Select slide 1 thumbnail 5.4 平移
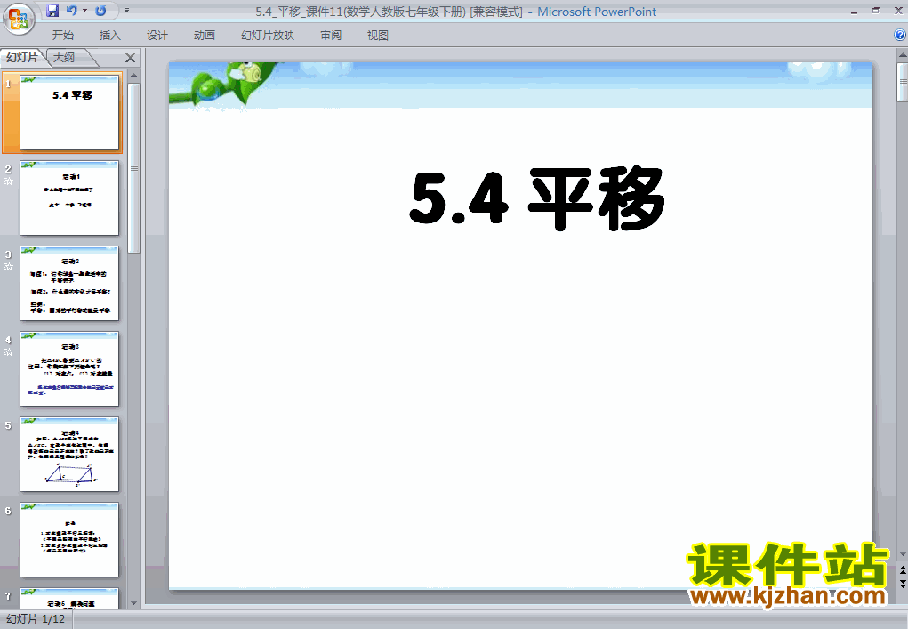Image resolution: width=908 pixels, height=629 pixels. (x=69, y=112)
